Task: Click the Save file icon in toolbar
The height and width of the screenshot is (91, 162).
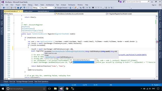Action: coord(18,8)
